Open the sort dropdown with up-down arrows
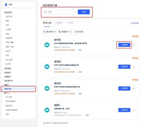Image resolution: width=142 pixels, height=127 pixels. [x=49, y=32]
